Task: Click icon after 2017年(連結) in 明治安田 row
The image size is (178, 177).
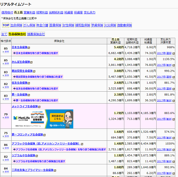Action: (174, 77)
